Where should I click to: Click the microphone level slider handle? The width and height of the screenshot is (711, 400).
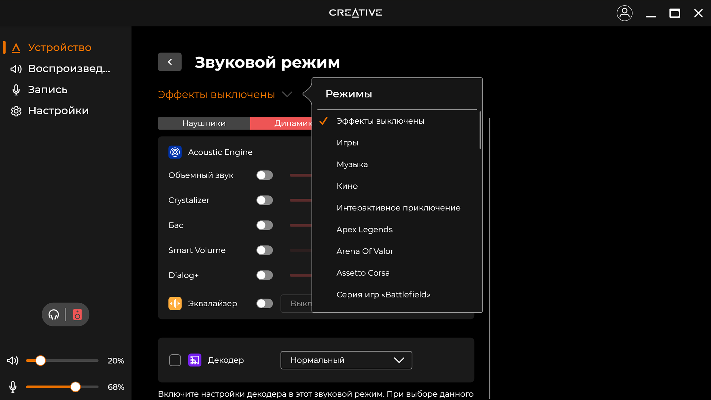76,387
